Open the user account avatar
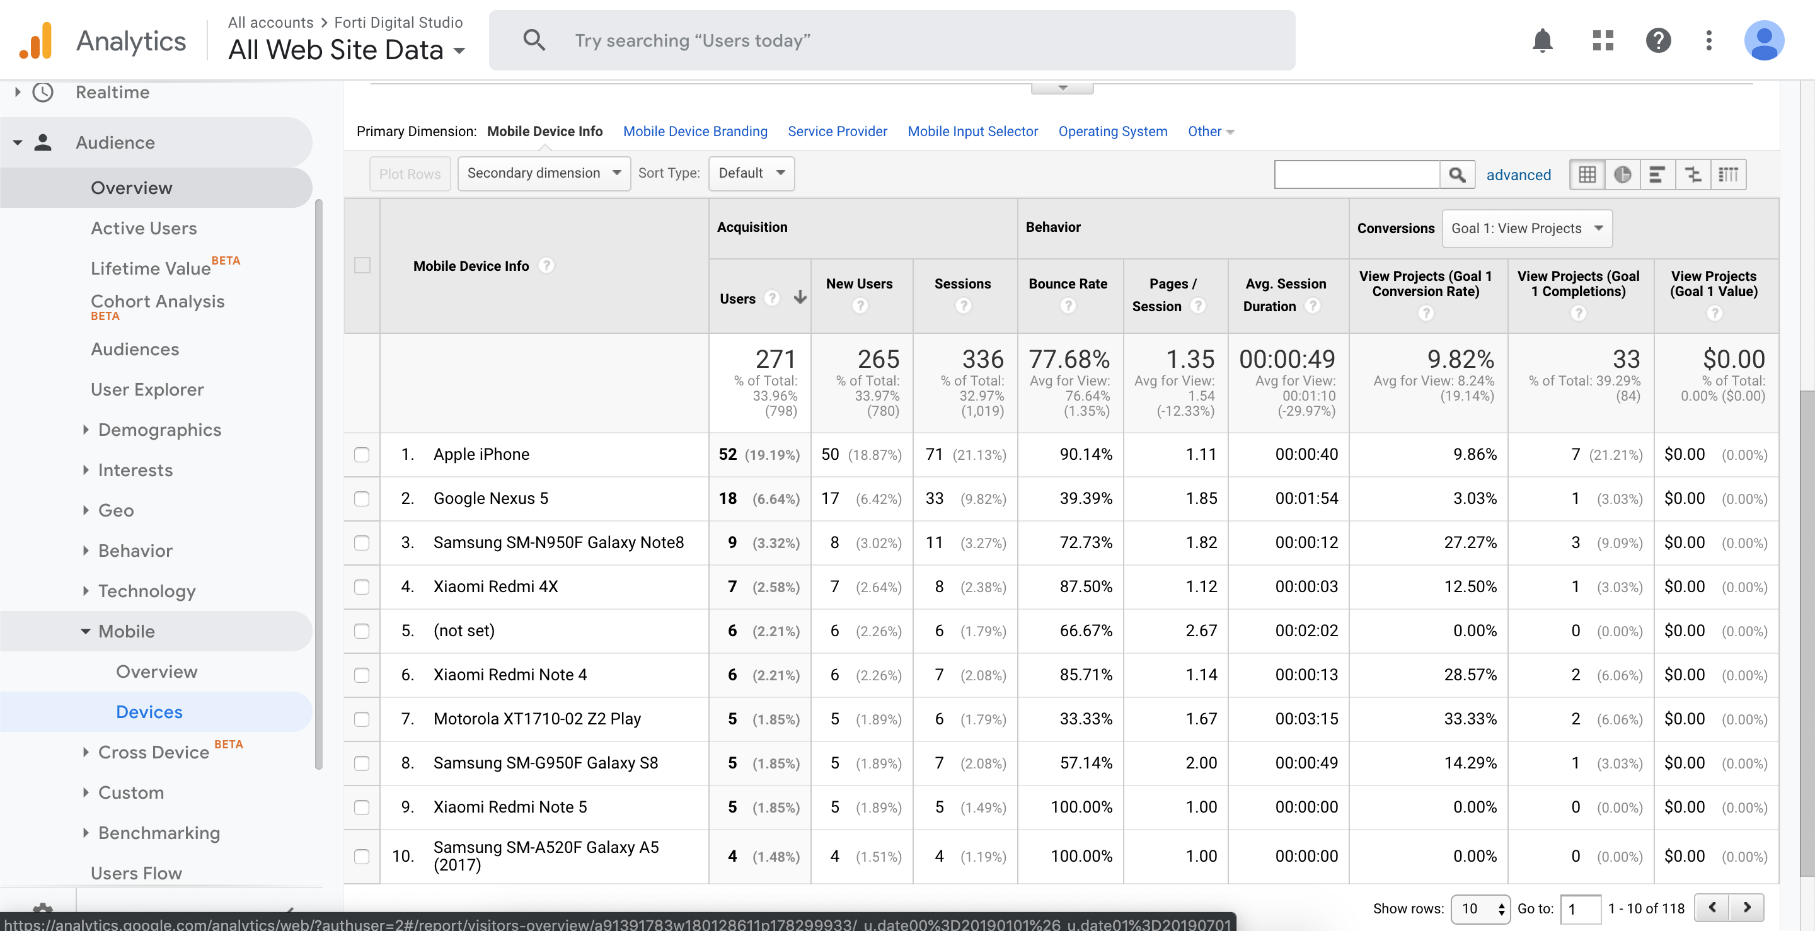This screenshot has height=931, width=1815. [1763, 40]
